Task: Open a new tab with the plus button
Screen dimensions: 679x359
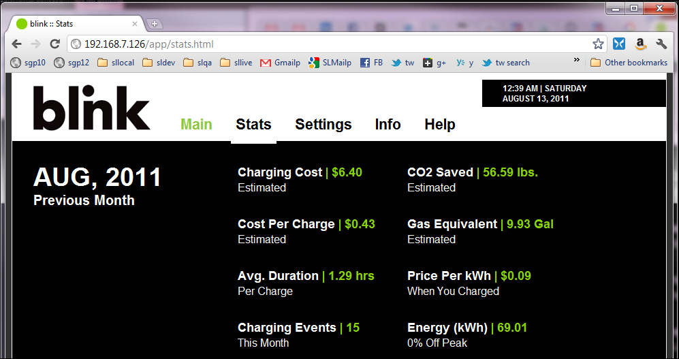Action: point(154,25)
